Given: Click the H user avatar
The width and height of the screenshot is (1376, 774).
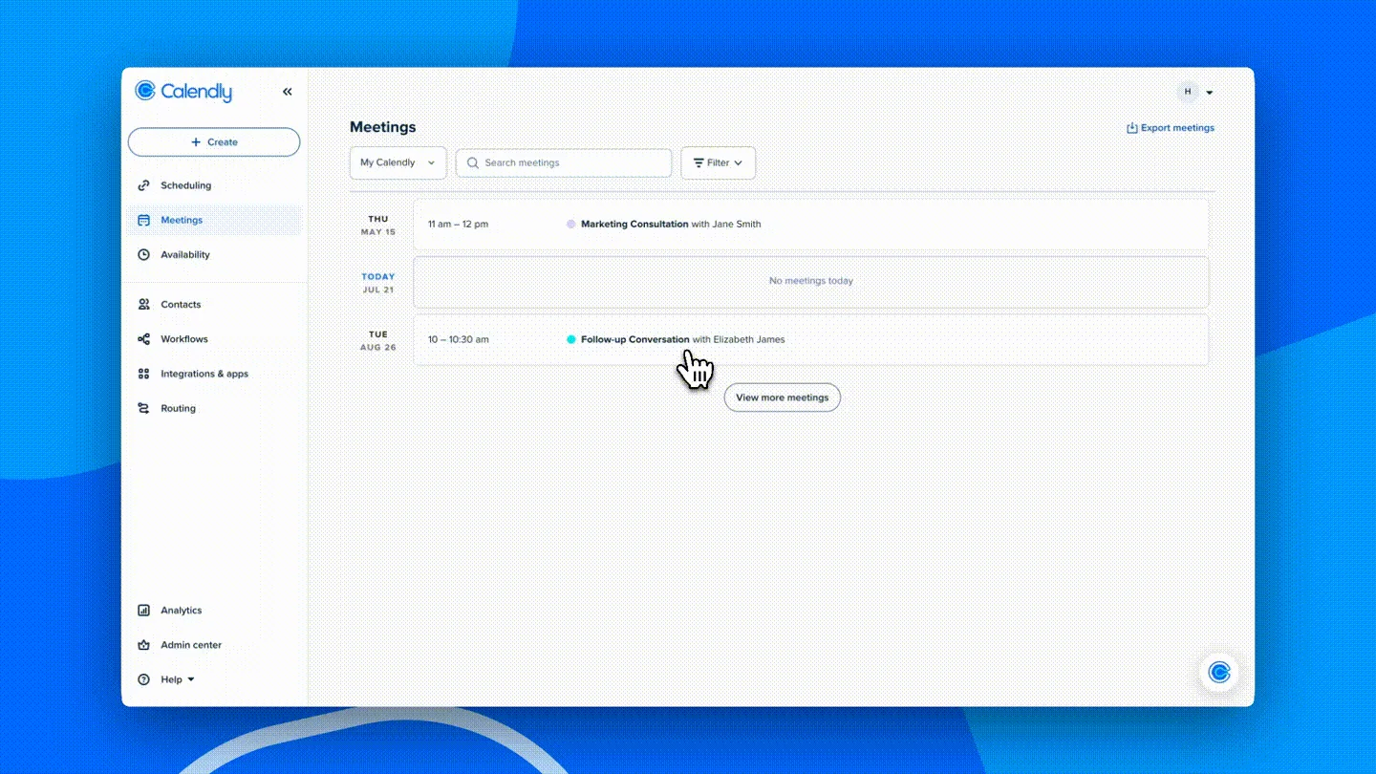Looking at the screenshot, I should click(1188, 92).
